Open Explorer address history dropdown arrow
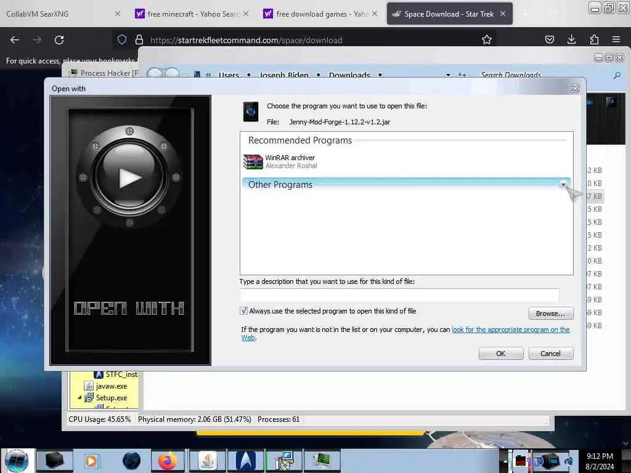 [448, 75]
